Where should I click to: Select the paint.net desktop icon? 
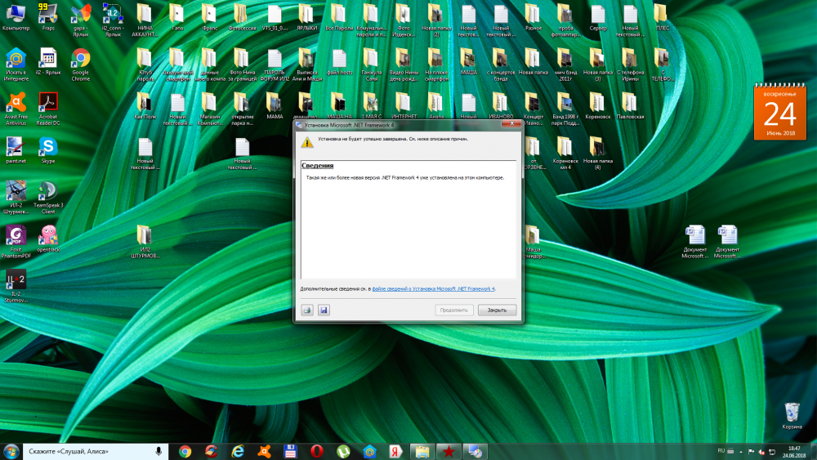pos(16,146)
